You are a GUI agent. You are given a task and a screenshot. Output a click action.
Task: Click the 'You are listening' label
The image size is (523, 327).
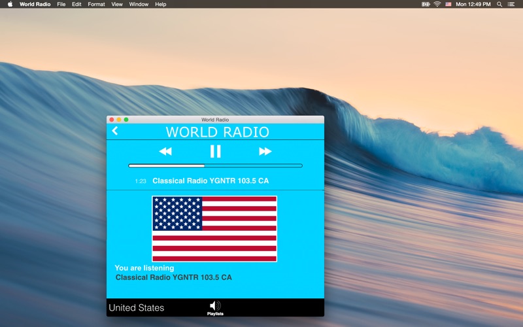[144, 268]
